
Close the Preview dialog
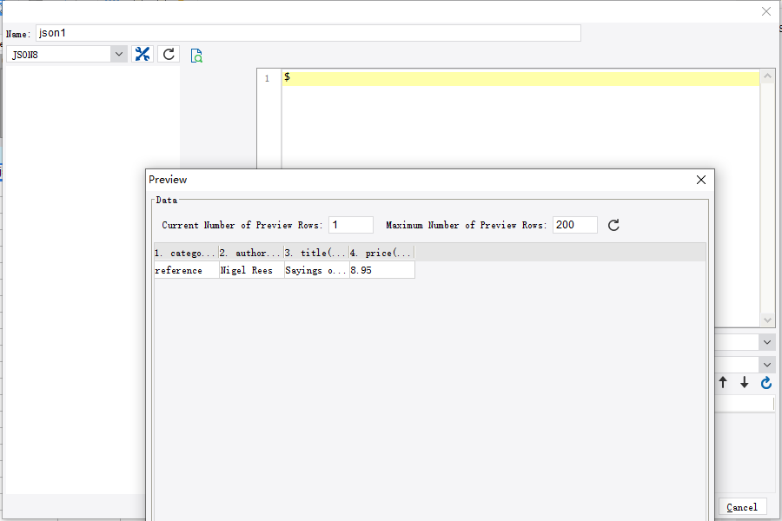(700, 180)
